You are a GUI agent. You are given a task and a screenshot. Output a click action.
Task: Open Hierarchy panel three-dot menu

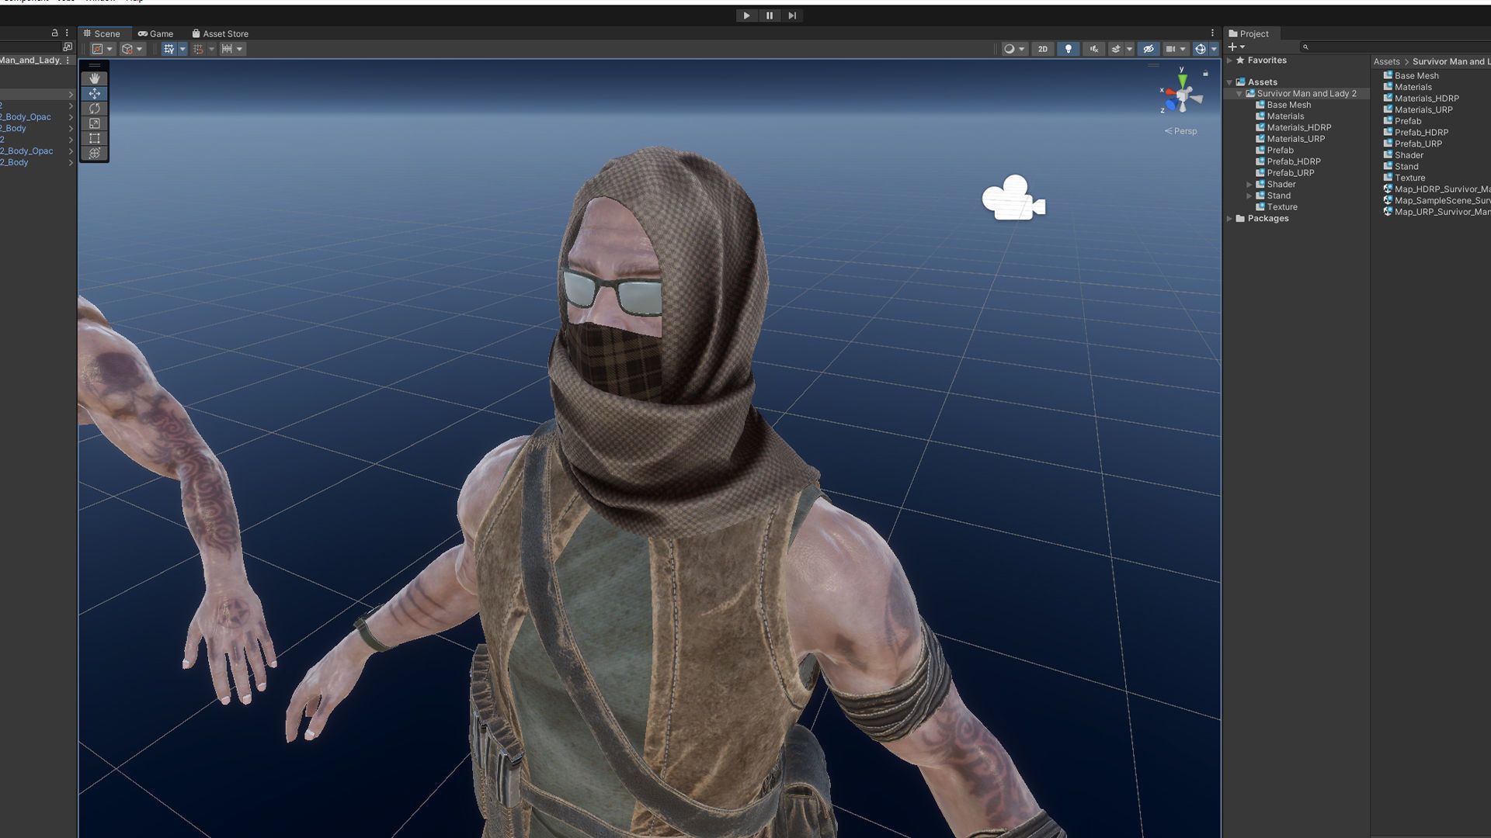(x=67, y=33)
